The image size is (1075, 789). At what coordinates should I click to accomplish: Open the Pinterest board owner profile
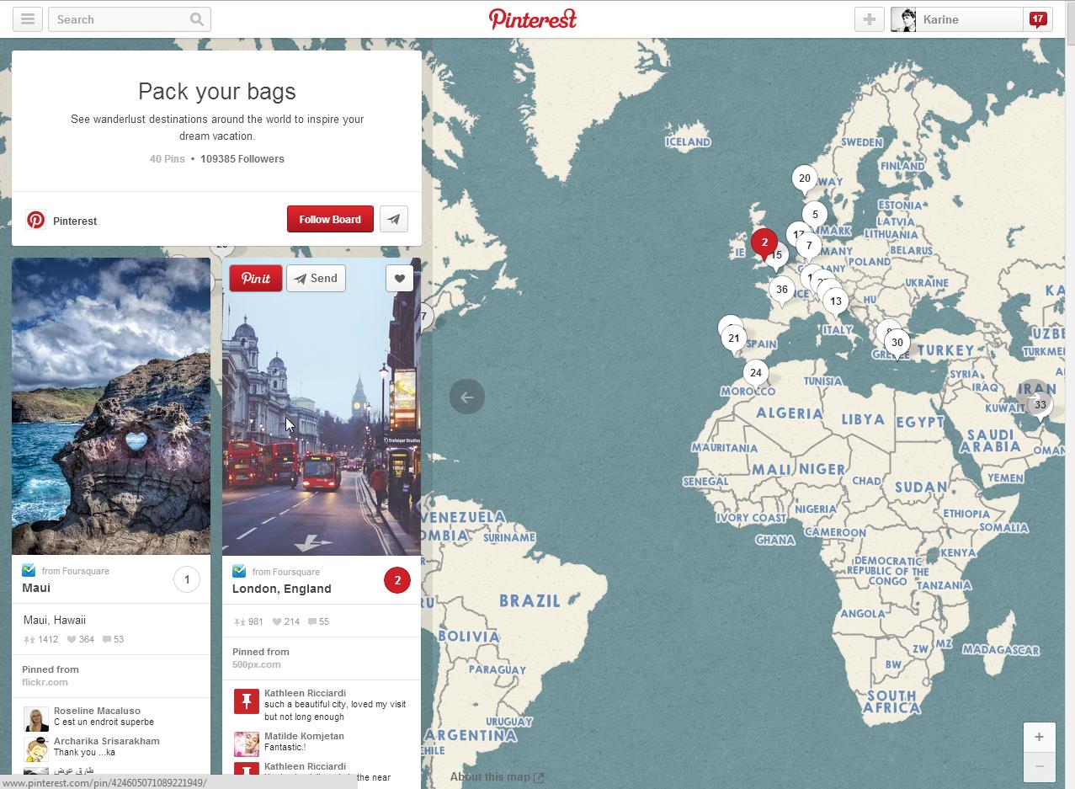tap(75, 221)
